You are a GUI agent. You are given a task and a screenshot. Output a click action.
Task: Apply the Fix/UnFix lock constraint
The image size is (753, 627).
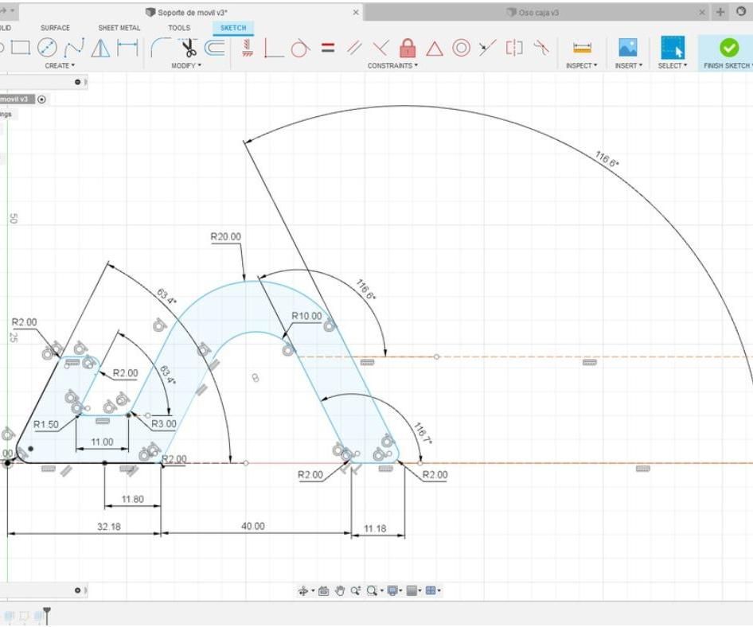click(x=408, y=47)
